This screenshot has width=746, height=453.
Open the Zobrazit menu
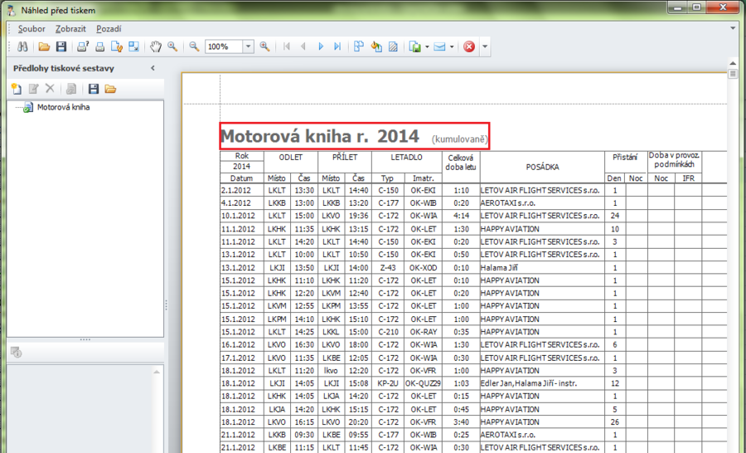tap(71, 29)
